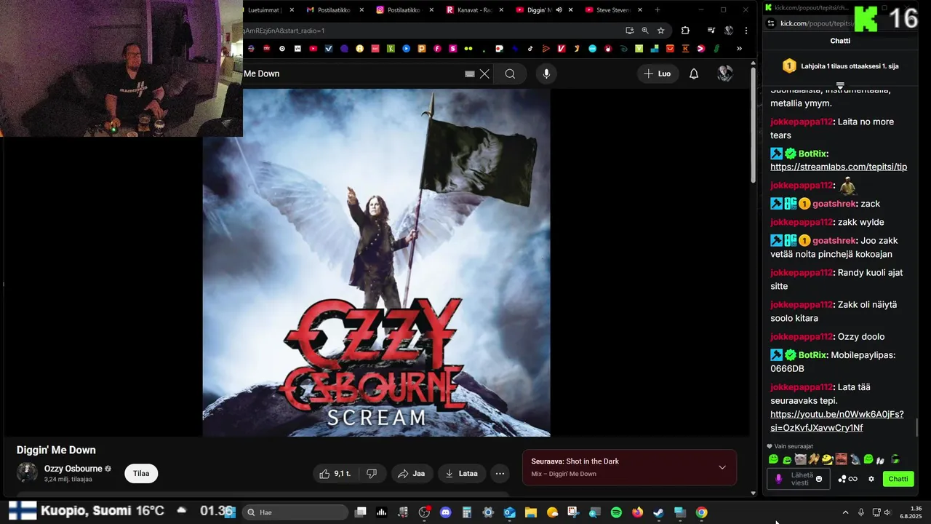The width and height of the screenshot is (931, 524).
Task: Open a new browser tab with plus
Action: (658, 10)
